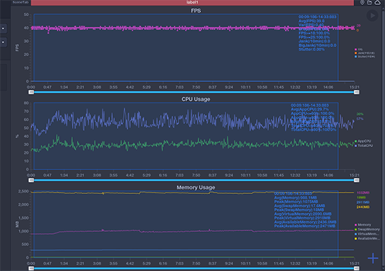This screenshot has height=271, width=385.
Task: Click the round play button near FPS chart
Action: tap(372, 15)
